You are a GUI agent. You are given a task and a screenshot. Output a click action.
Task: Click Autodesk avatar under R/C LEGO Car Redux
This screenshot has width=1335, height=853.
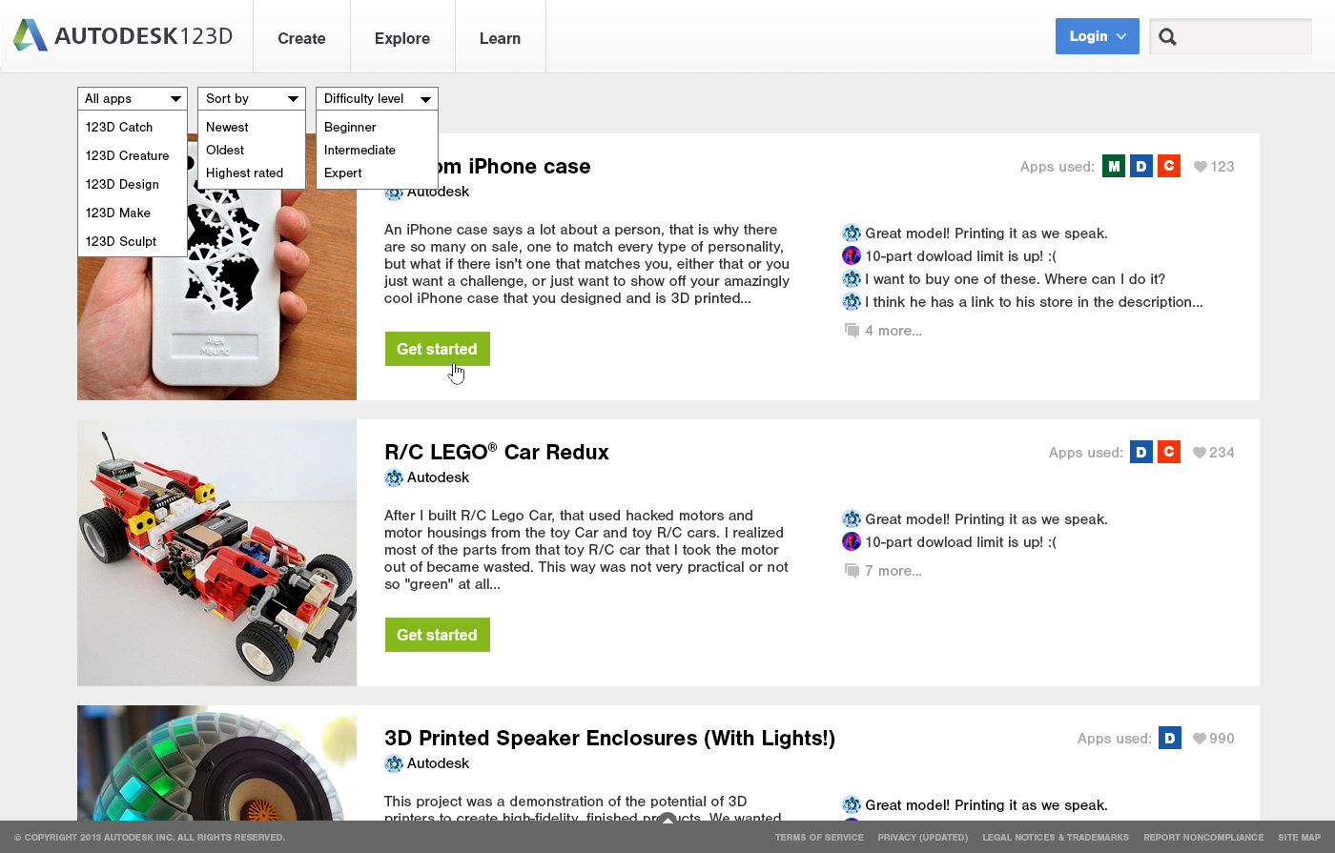[x=394, y=477]
